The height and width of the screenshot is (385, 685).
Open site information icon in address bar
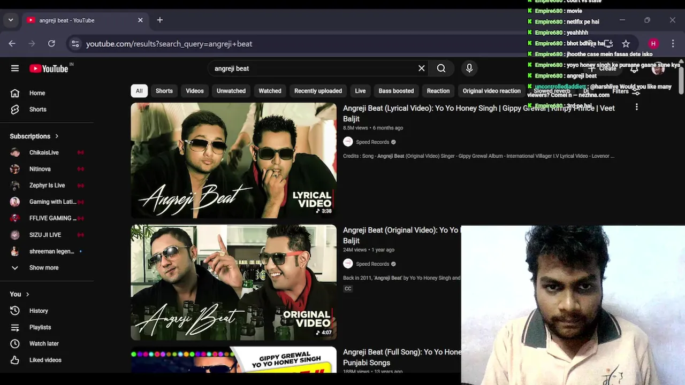point(75,44)
